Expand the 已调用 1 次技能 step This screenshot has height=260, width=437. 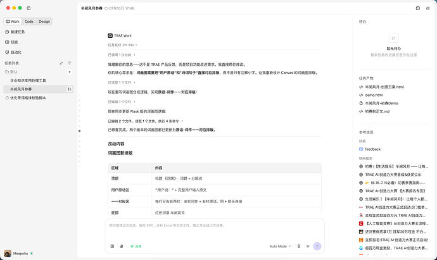122,55
